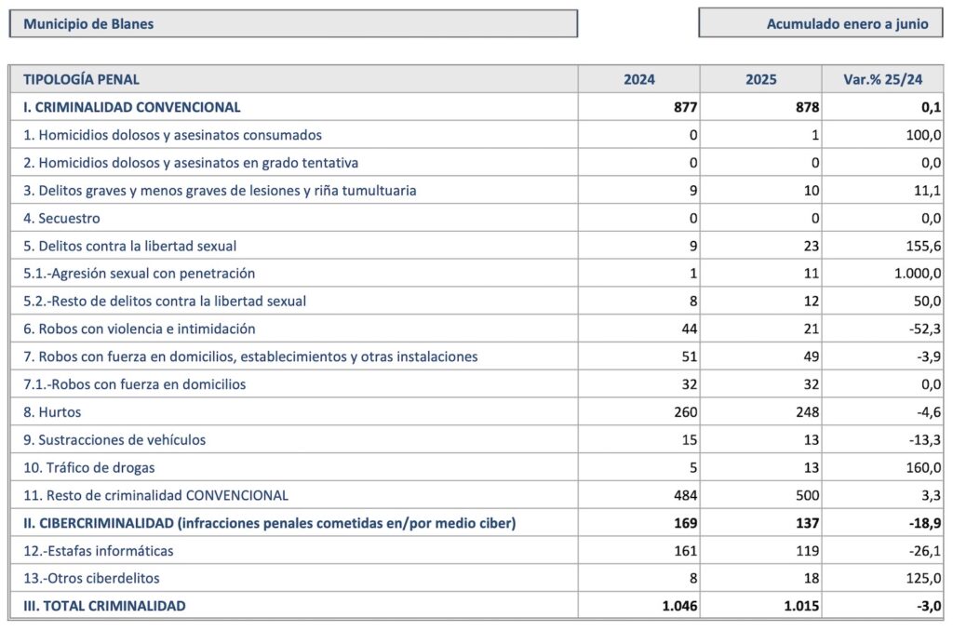The image size is (953, 631).
Task: Click the 'Municipio de Blanes' header box
Action: pos(293,23)
